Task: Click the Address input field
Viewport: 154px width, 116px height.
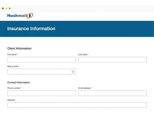Action: point(77,105)
